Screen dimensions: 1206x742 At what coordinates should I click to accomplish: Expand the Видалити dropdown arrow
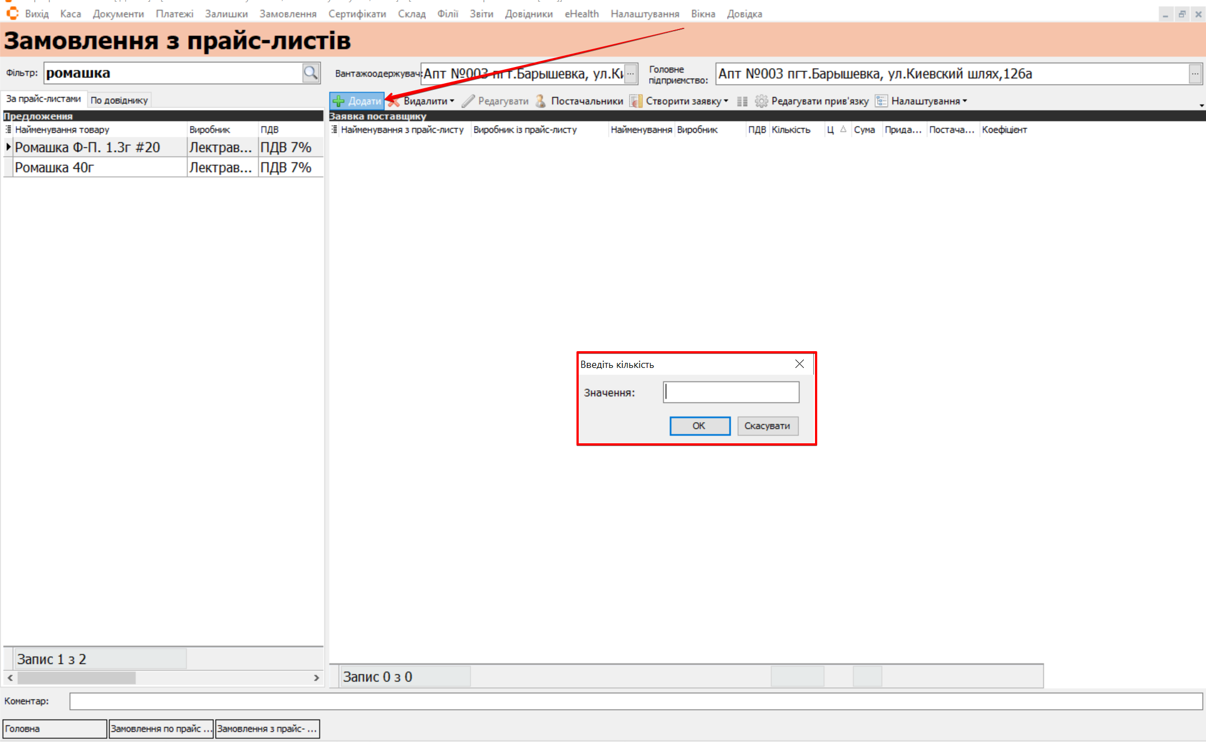click(x=452, y=101)
